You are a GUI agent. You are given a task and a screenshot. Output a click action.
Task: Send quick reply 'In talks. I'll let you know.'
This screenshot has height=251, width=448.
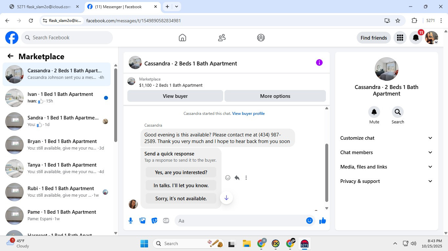[x=181, y=186]
